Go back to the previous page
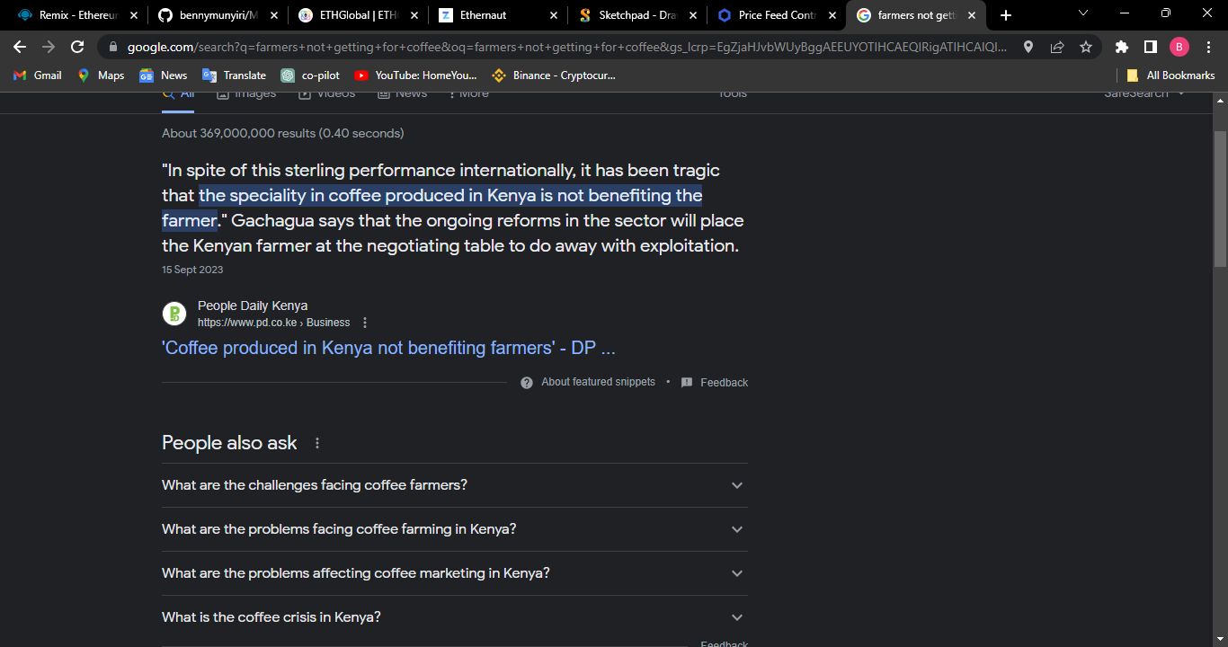The height and width of the screenshot is (647, 1228). point(20,47)
